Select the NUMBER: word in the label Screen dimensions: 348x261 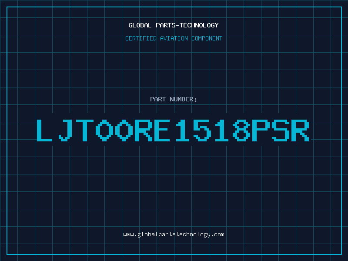coord(183,99)
